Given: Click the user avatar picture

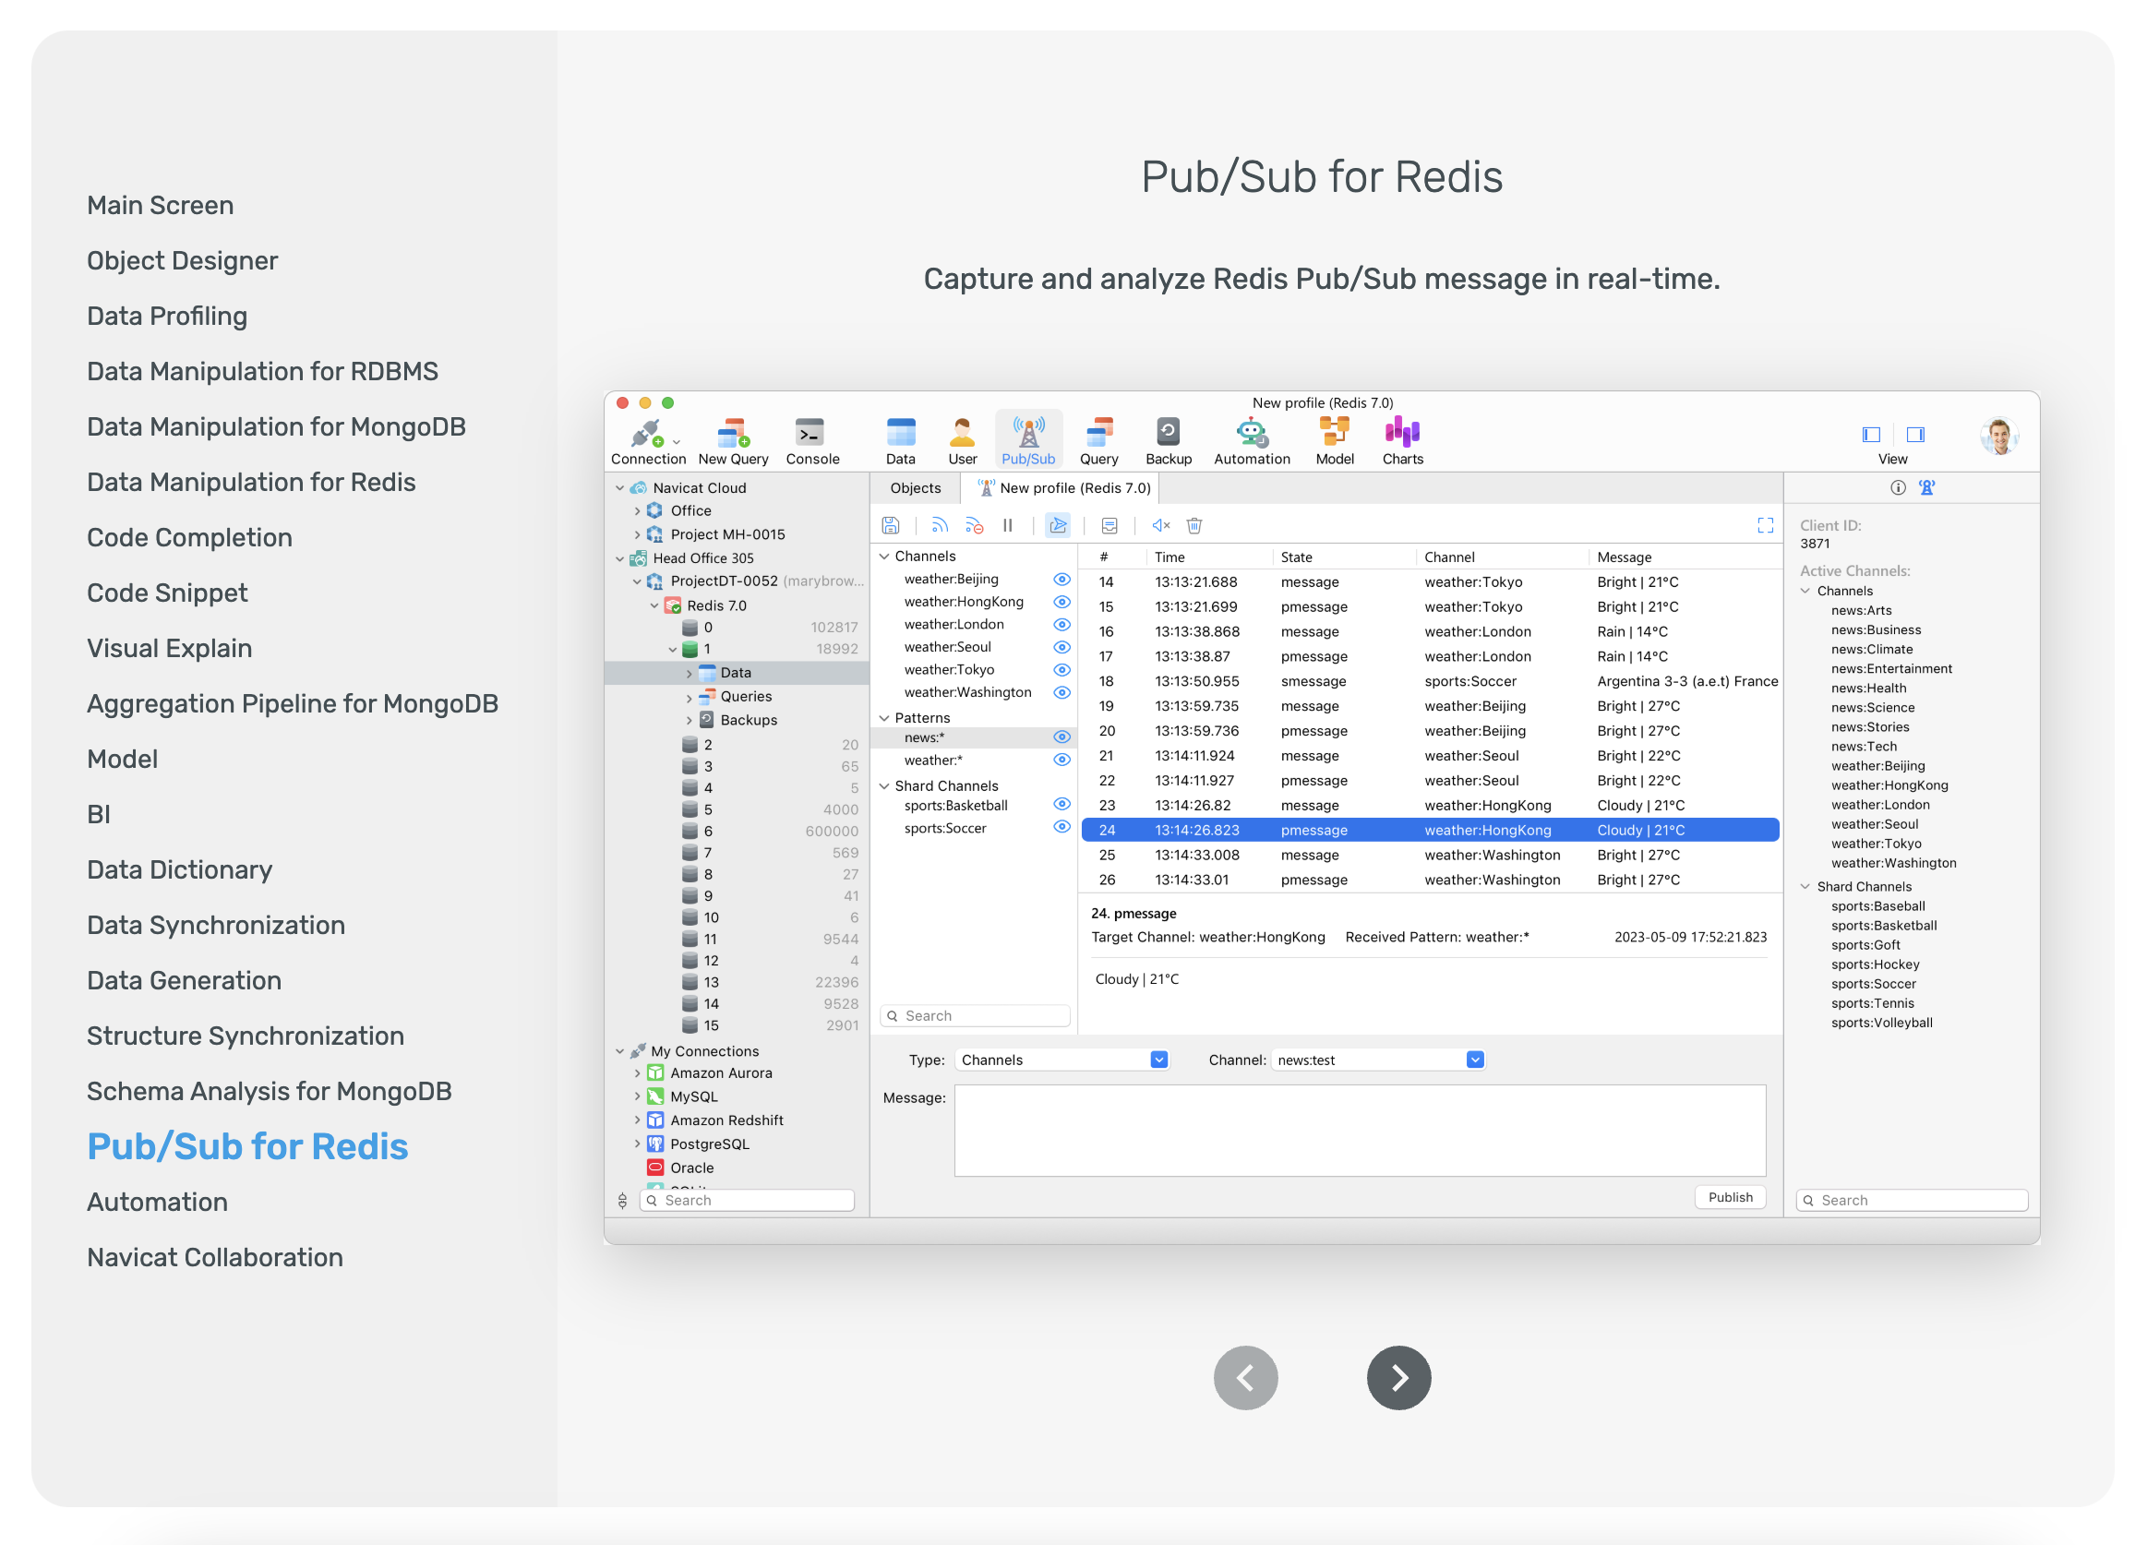Looking at the screenshot, I should pos(1998,437).
